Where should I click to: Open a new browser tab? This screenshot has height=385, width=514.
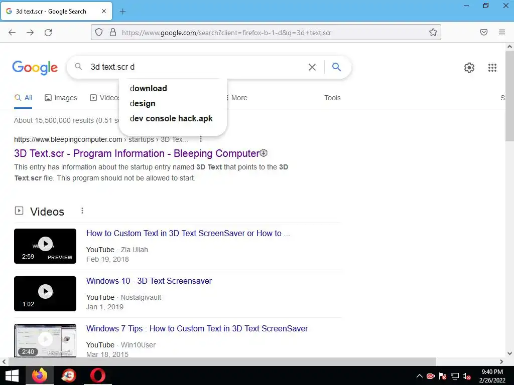click(122, 12)
